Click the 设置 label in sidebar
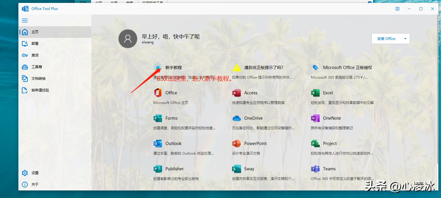The height and width of the screenshot is (198, 441). click(x=35, y=173)
